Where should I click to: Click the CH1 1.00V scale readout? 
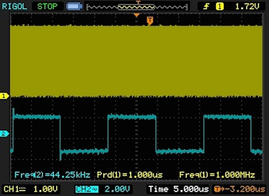30,189
